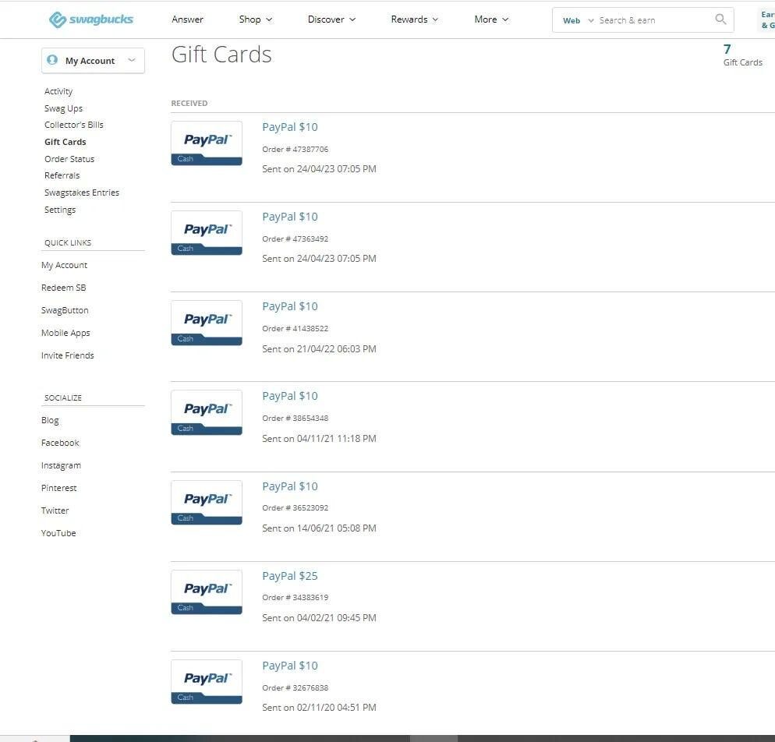The image size is (775, 742).
Task: Click text 'Sent on 04/02/21 09:45 PM'
Action: click(319, 618)
